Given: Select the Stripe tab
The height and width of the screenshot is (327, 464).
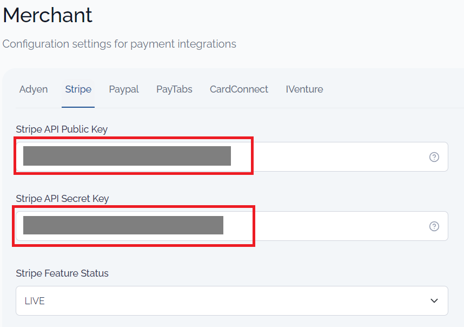Looking at the screenshot, I should 78,89.
